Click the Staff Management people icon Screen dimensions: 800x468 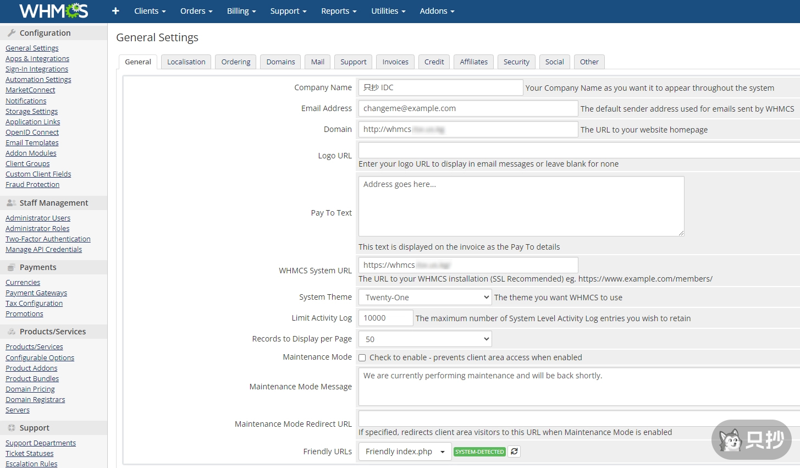click(x=12, y=203)
